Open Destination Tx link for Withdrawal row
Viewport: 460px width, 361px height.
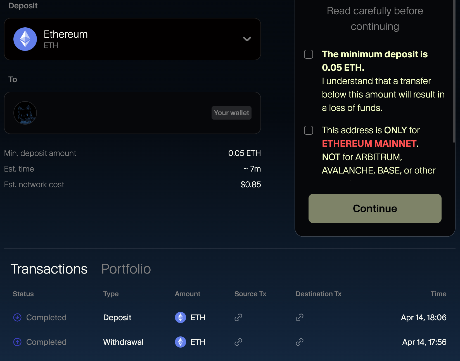[x=300, y=342]
